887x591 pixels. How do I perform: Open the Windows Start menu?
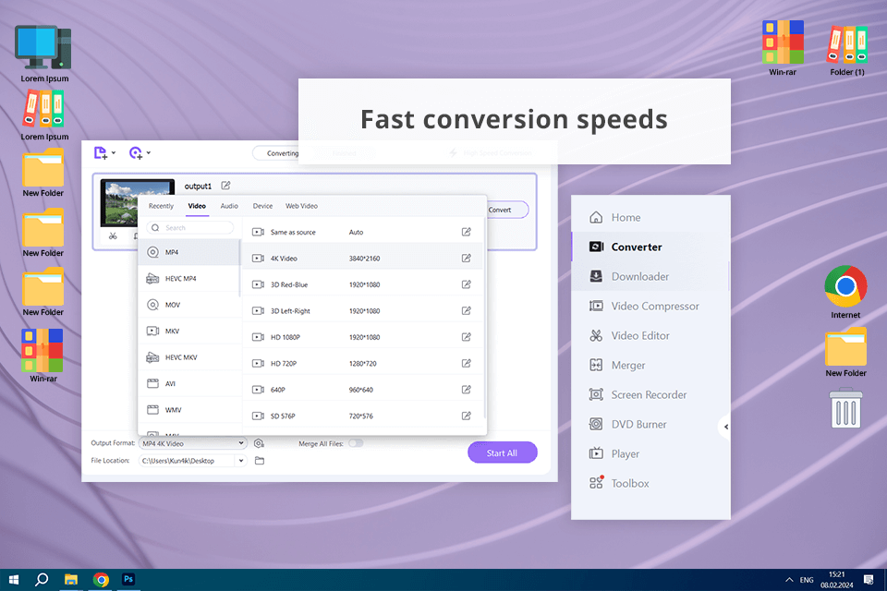14,580
